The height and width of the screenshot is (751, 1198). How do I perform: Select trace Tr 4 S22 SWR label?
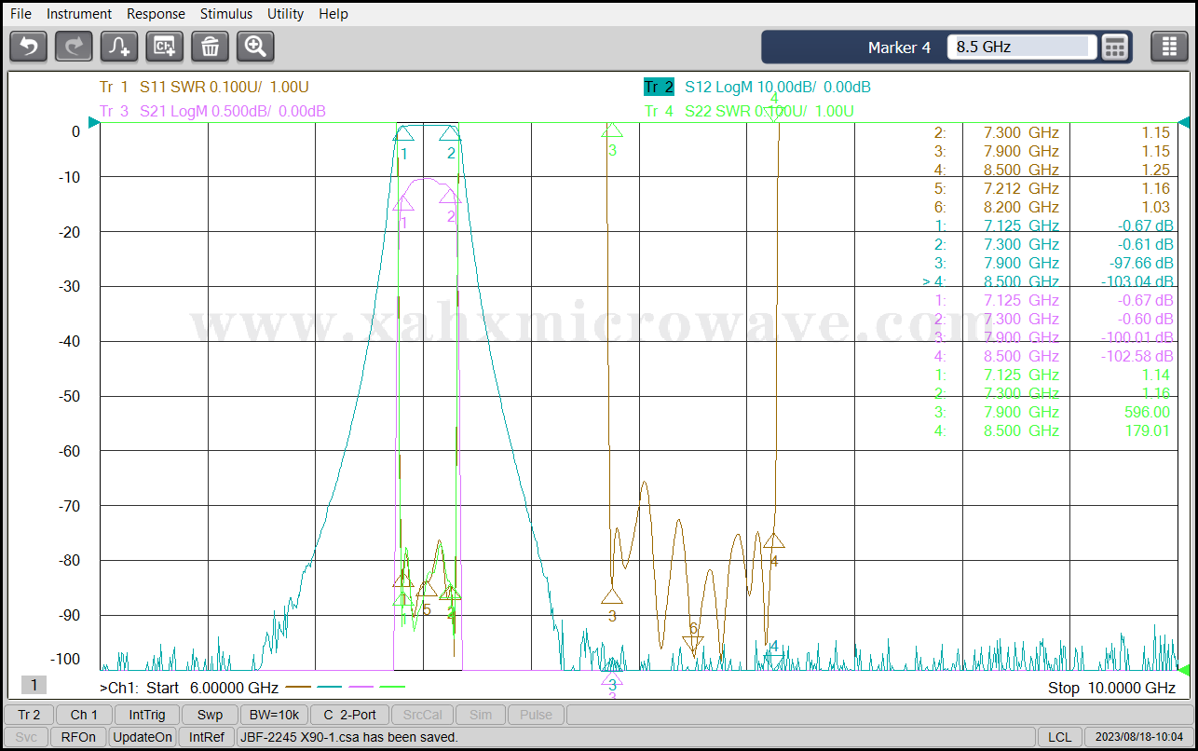750,112
